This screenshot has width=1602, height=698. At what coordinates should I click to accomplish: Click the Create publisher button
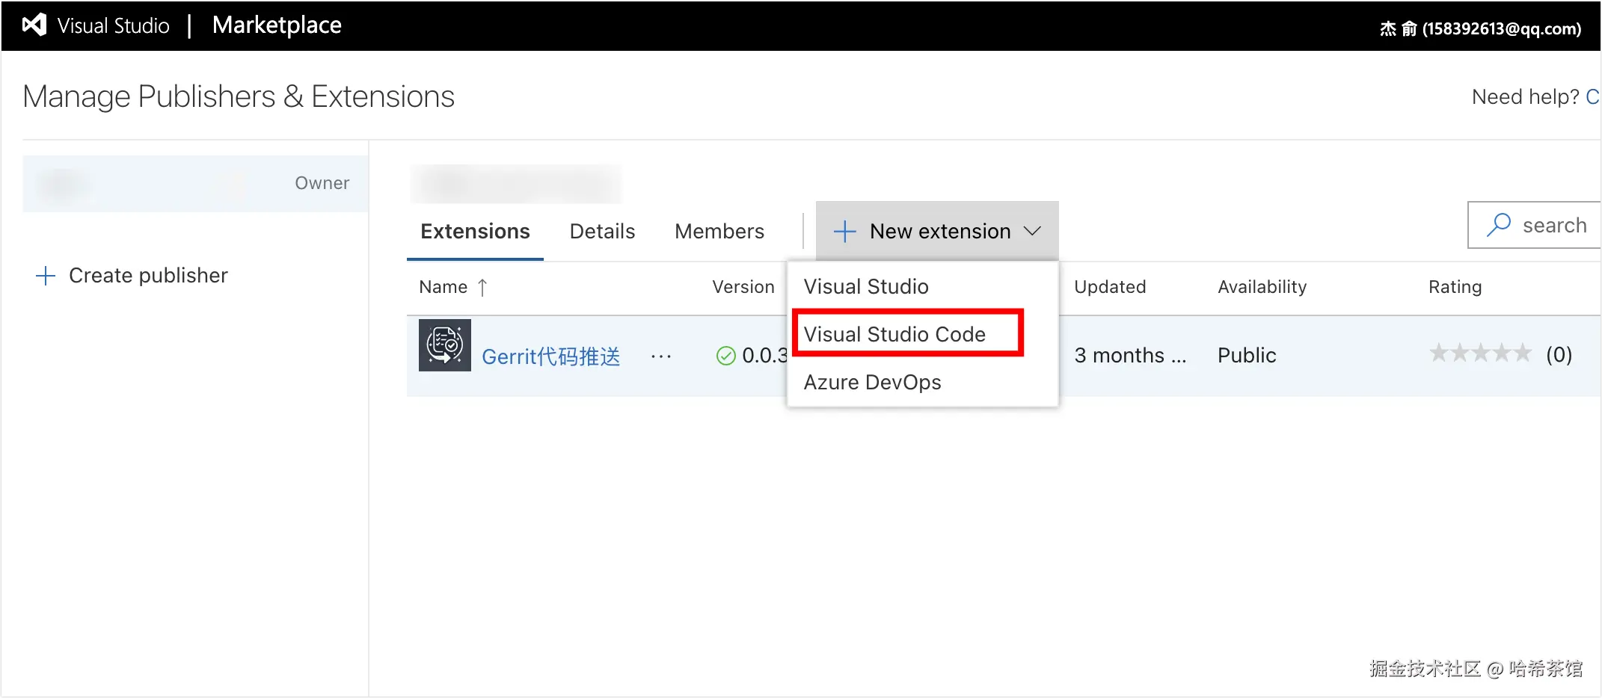tap(132, 276)
